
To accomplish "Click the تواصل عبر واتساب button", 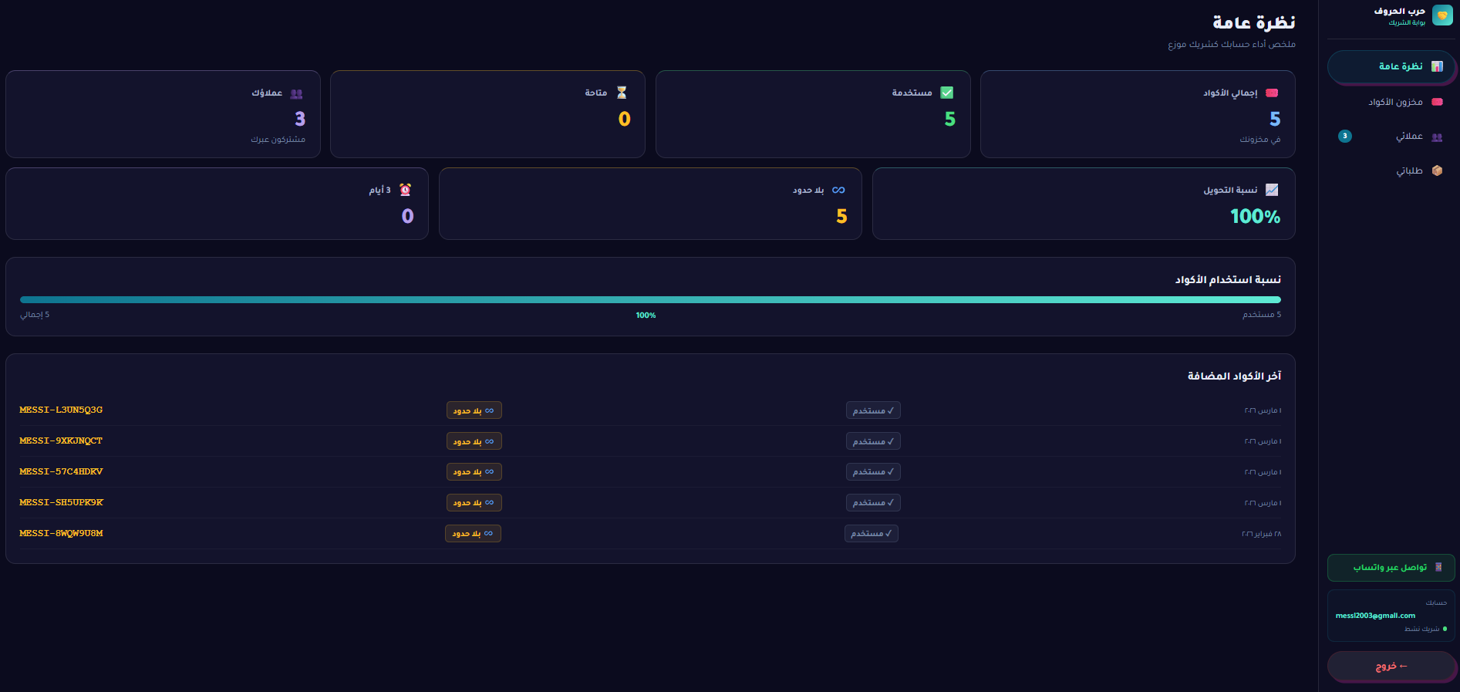I will coord(1391,568).
